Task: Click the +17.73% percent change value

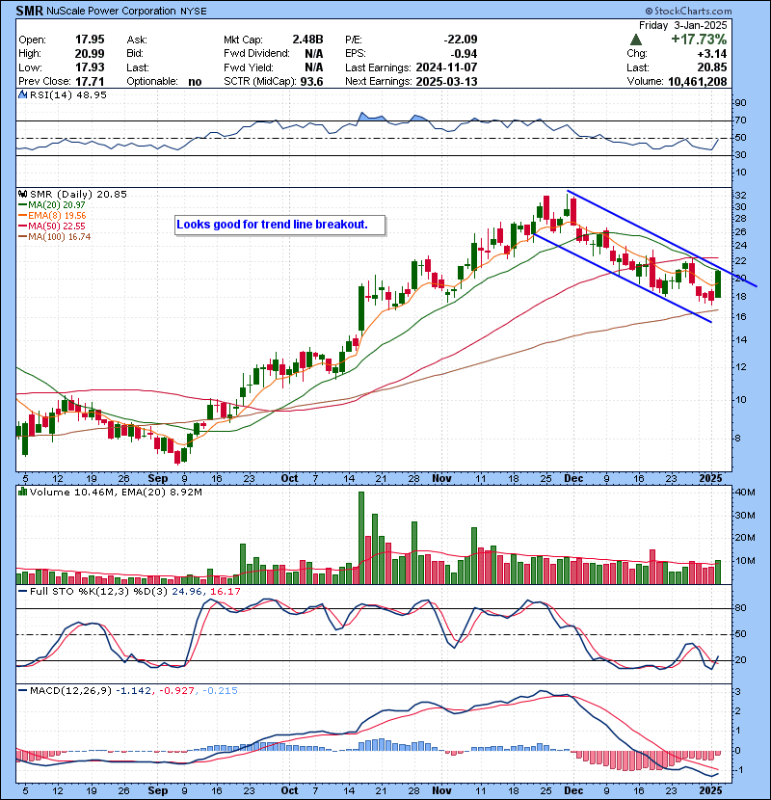Action: [x=699, y=40]
